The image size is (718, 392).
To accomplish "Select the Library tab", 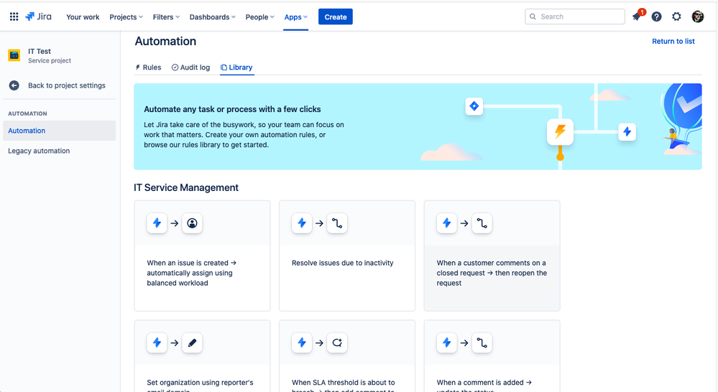I will click(x=236, y=67).
